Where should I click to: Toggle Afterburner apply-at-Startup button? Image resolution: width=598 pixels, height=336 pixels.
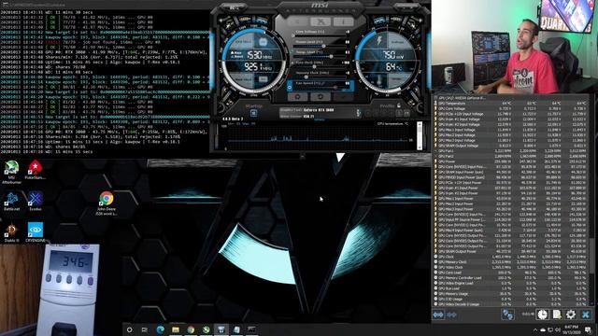click(x=253, y=113)
